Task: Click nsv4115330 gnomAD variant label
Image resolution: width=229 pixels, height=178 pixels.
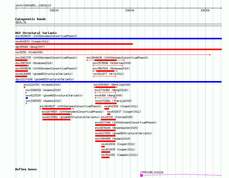Action: (x=54, y=95)
